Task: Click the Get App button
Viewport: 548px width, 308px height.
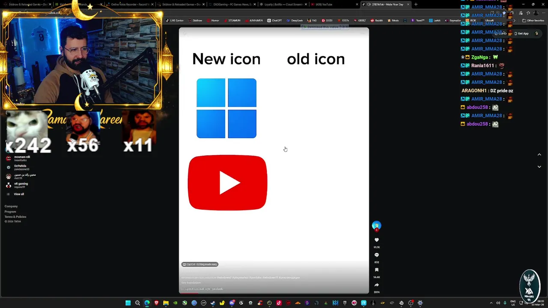Action: coord(521,33)
